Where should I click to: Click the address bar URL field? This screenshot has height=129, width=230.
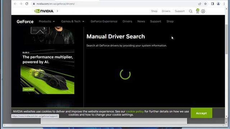[114, 4]
